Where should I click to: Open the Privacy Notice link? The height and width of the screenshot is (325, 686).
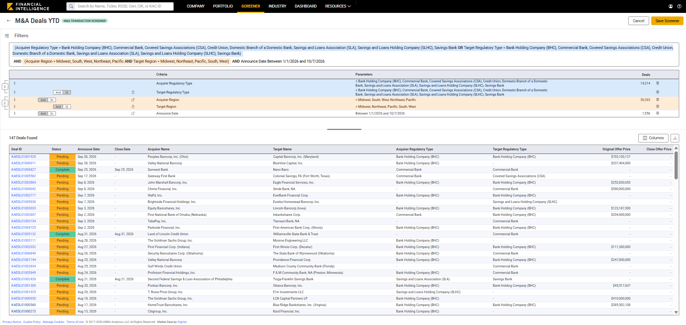pyautogui.click(x=12, y=322)
